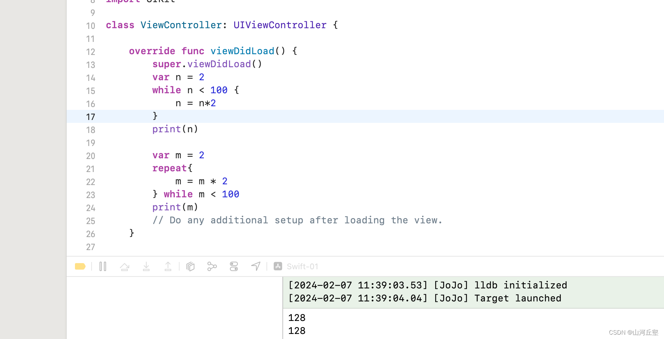664x339 pixels.
Task: Click the text 'class ViewController: UIViewController {'
Action: (x=222, y=25)
